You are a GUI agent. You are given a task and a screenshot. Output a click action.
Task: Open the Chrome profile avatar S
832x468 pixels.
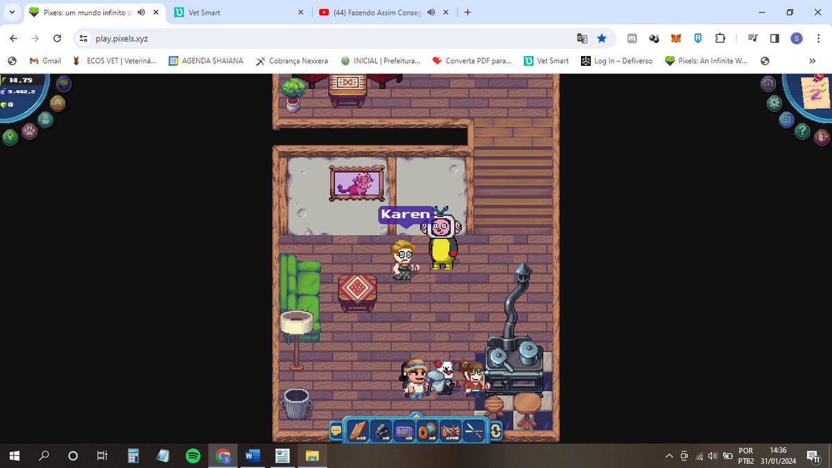click(797, 38)
